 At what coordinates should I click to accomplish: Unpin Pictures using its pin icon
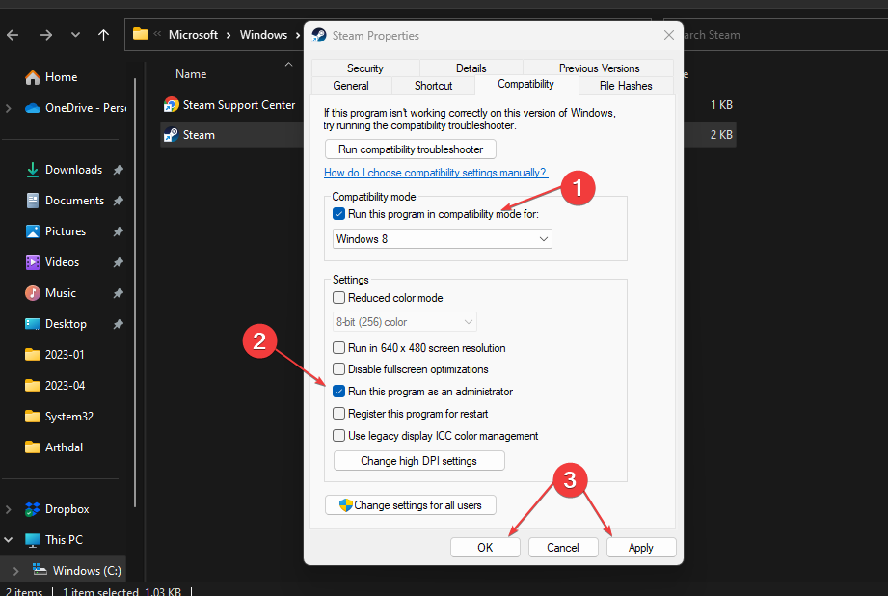coord(118,231)
